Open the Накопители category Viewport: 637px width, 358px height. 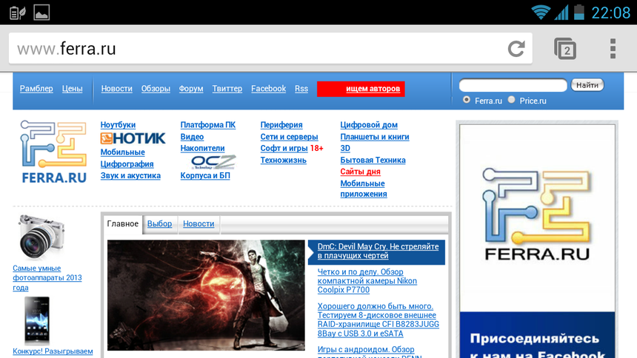tap(203, 148)
